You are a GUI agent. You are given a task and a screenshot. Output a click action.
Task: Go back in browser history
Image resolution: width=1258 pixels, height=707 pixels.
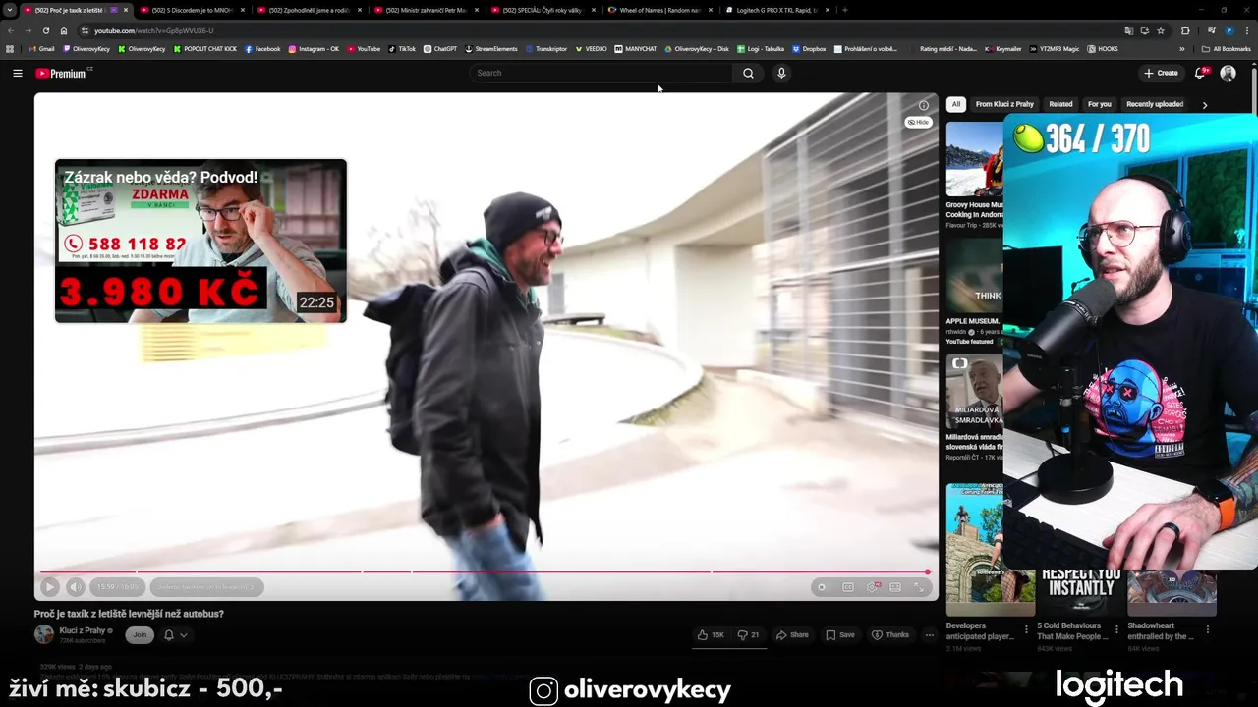point(11,30)
